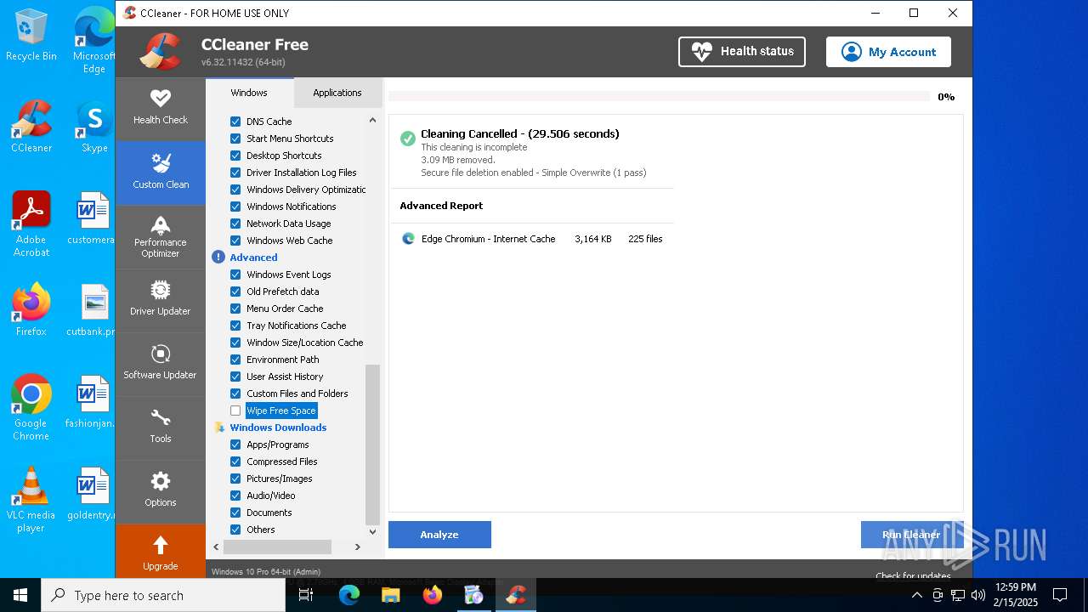Open Software Updater section
The height and width of the screenshot is (612, 1088).
pos(160,363)
